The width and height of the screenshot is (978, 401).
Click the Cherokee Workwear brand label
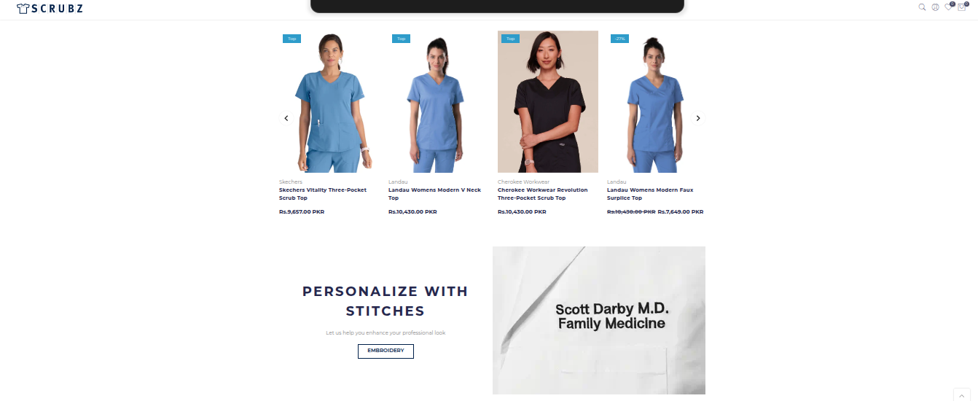523,182
